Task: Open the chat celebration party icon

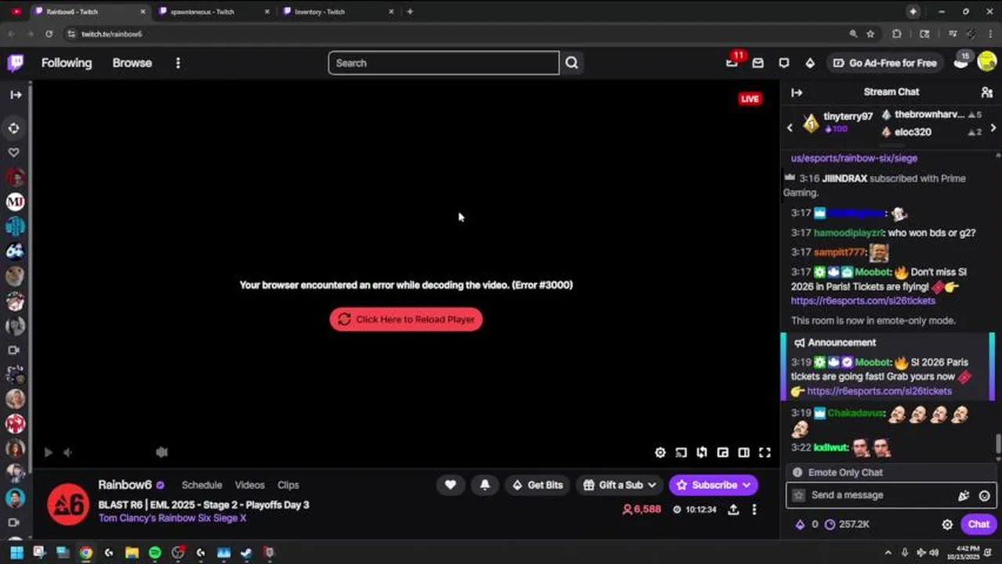Action: [964, 495]
